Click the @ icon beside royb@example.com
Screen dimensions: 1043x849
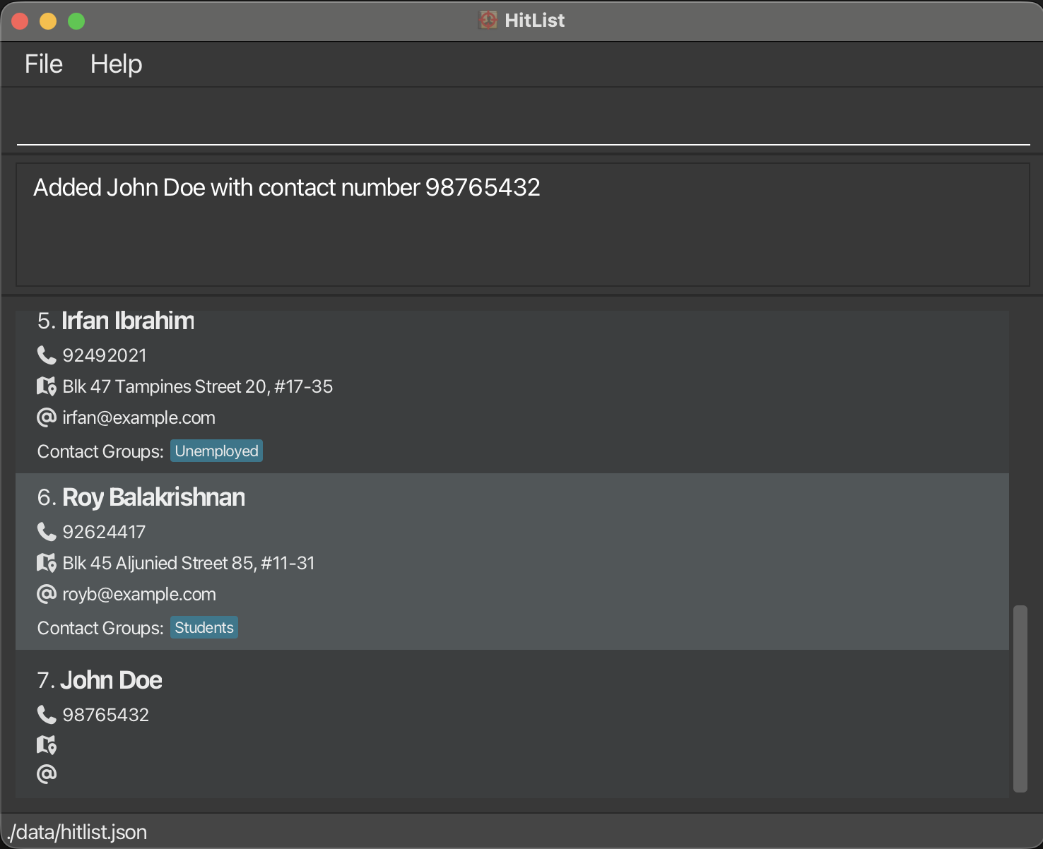click(47, 594)
